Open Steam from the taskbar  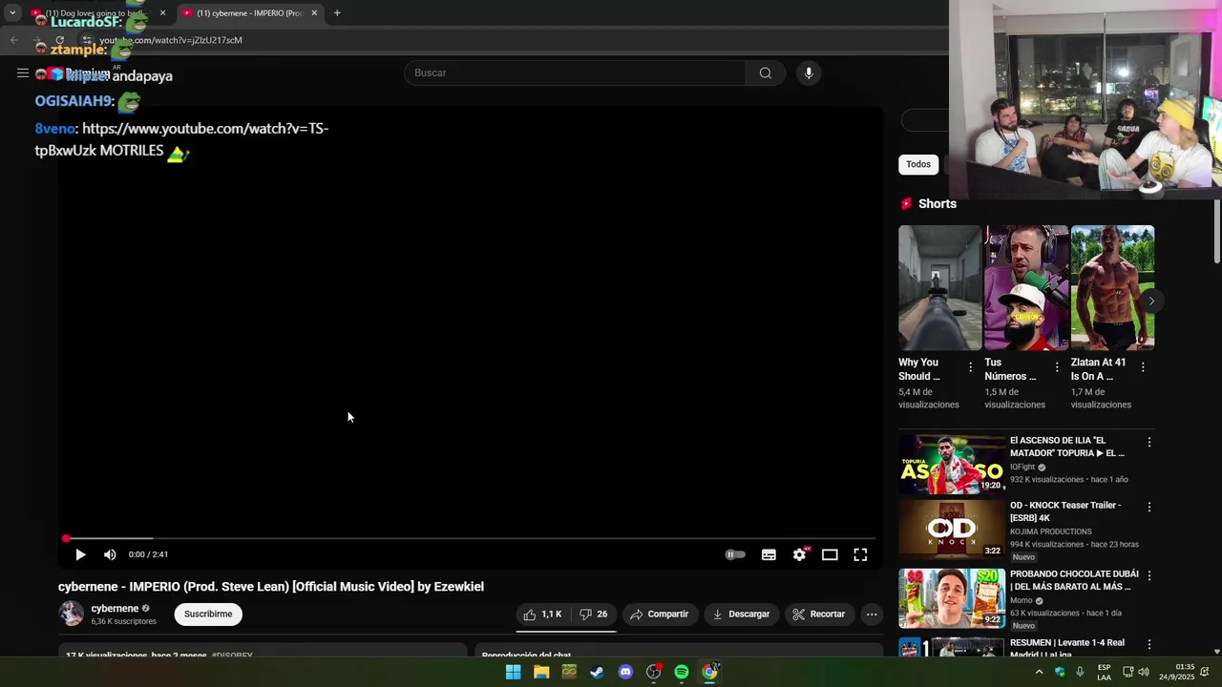[x=597, y=672]
